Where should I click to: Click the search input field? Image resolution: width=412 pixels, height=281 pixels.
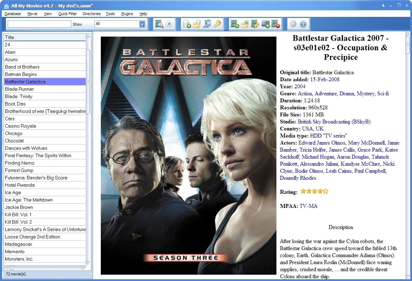(39, 24)
